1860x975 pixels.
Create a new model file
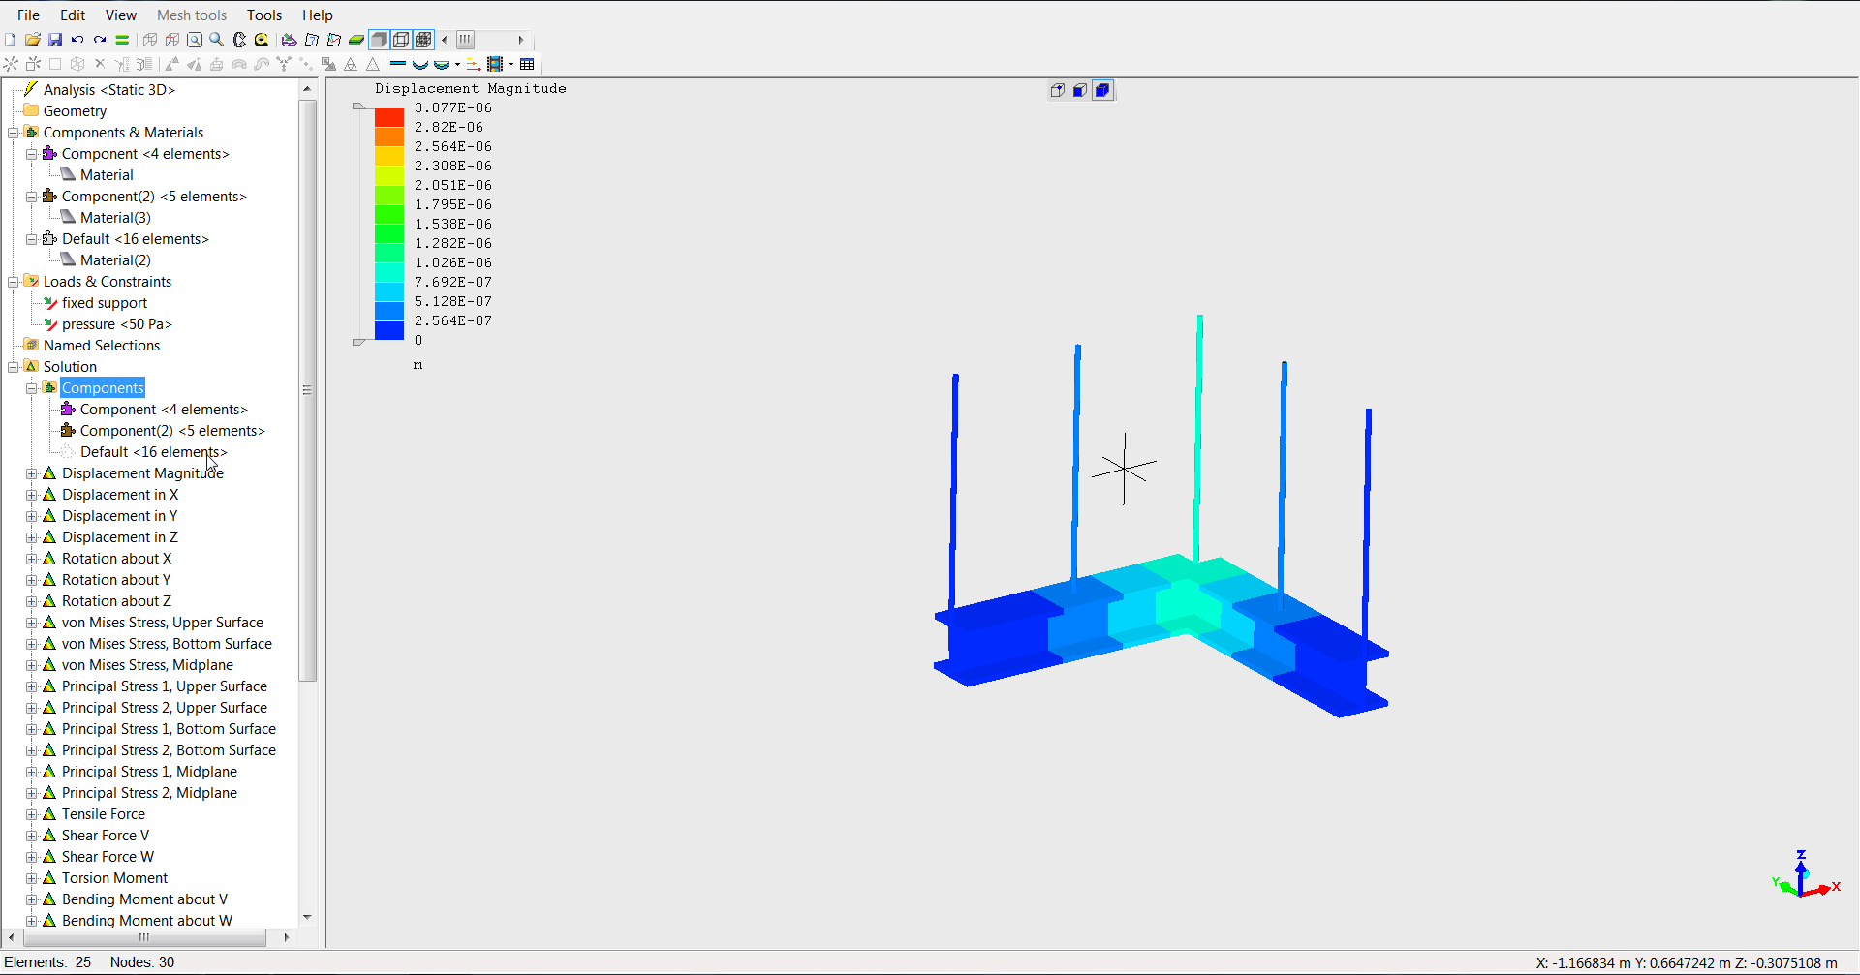pos(11,40)
